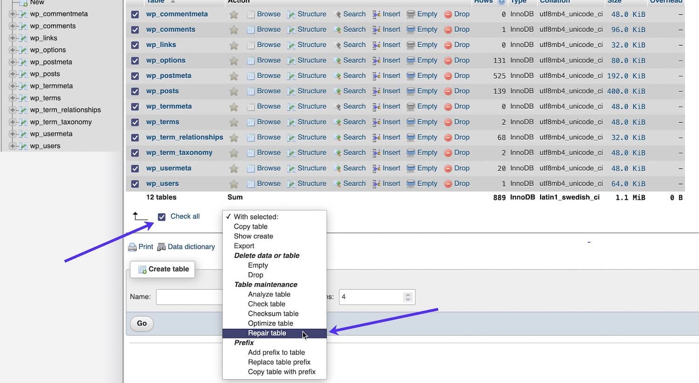
Task: Search within the wp_users table
Action: coord(354,183)
